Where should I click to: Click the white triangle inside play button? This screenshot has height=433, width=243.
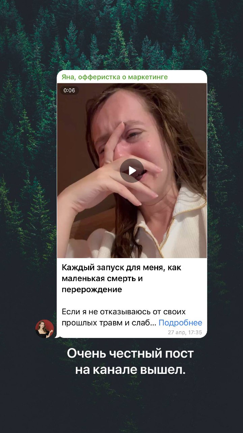coord(132,170)
